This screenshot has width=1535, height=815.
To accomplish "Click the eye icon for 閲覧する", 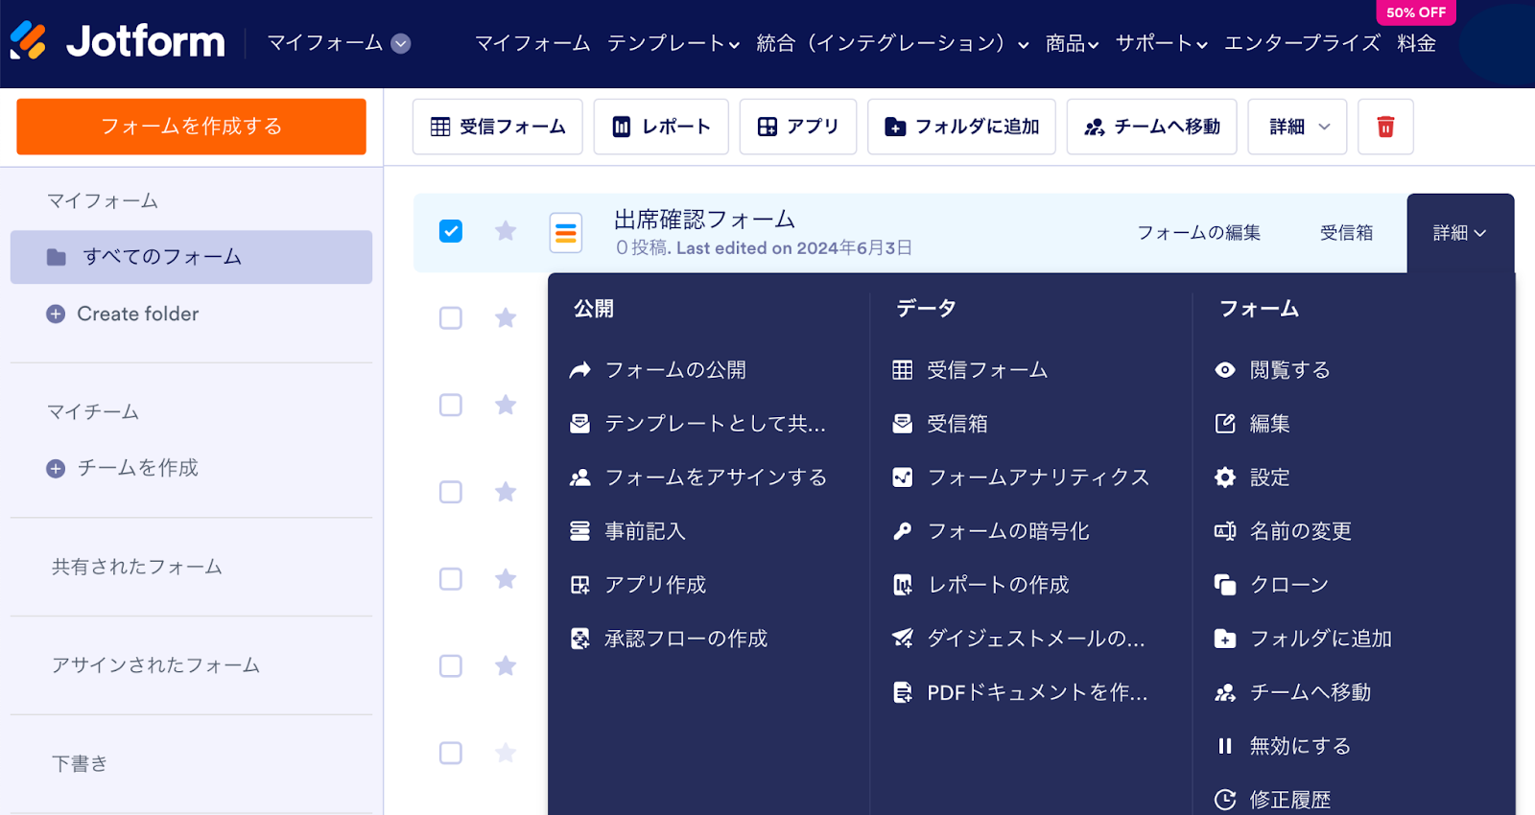I will pyautogui.click(x=1225, y=370).
